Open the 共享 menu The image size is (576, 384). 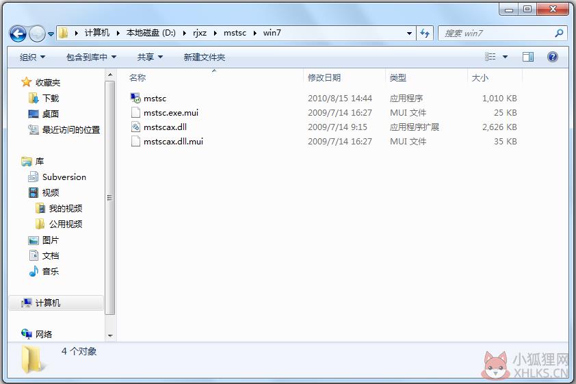click(150, 57)
